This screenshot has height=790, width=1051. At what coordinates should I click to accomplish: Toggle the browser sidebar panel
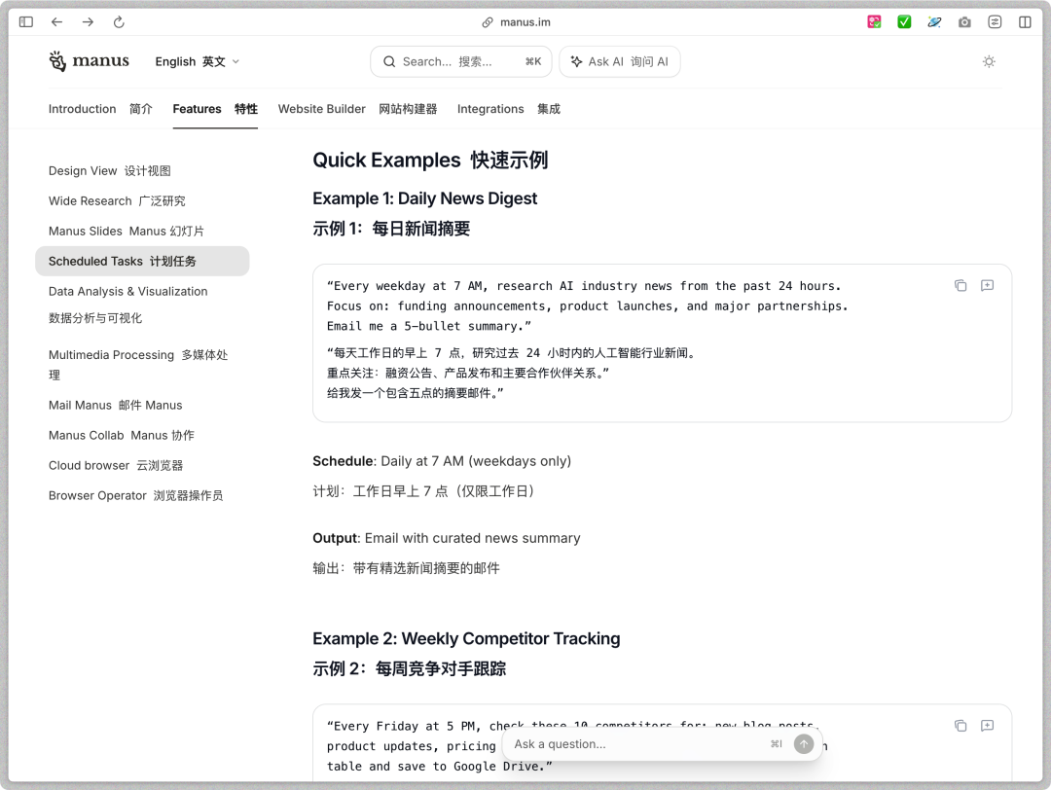(24, 21)
